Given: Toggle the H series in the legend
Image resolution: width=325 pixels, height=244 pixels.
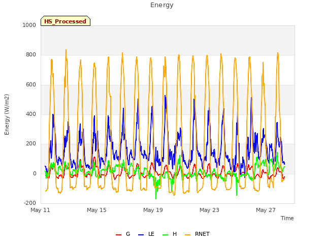Looking at the screenshot, I should (170, 234).
